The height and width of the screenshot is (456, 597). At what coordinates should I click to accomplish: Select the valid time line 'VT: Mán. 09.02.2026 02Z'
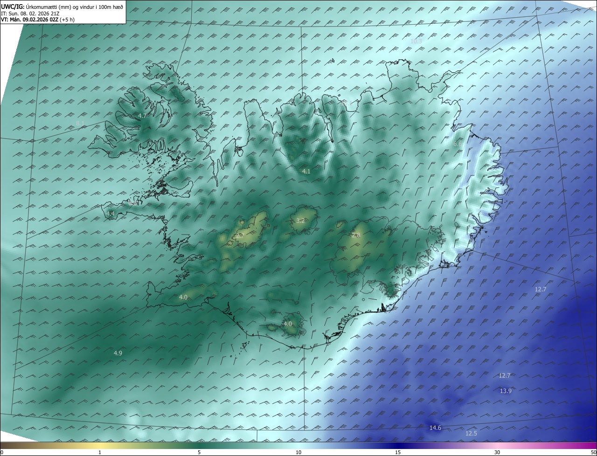coord(30,20)
